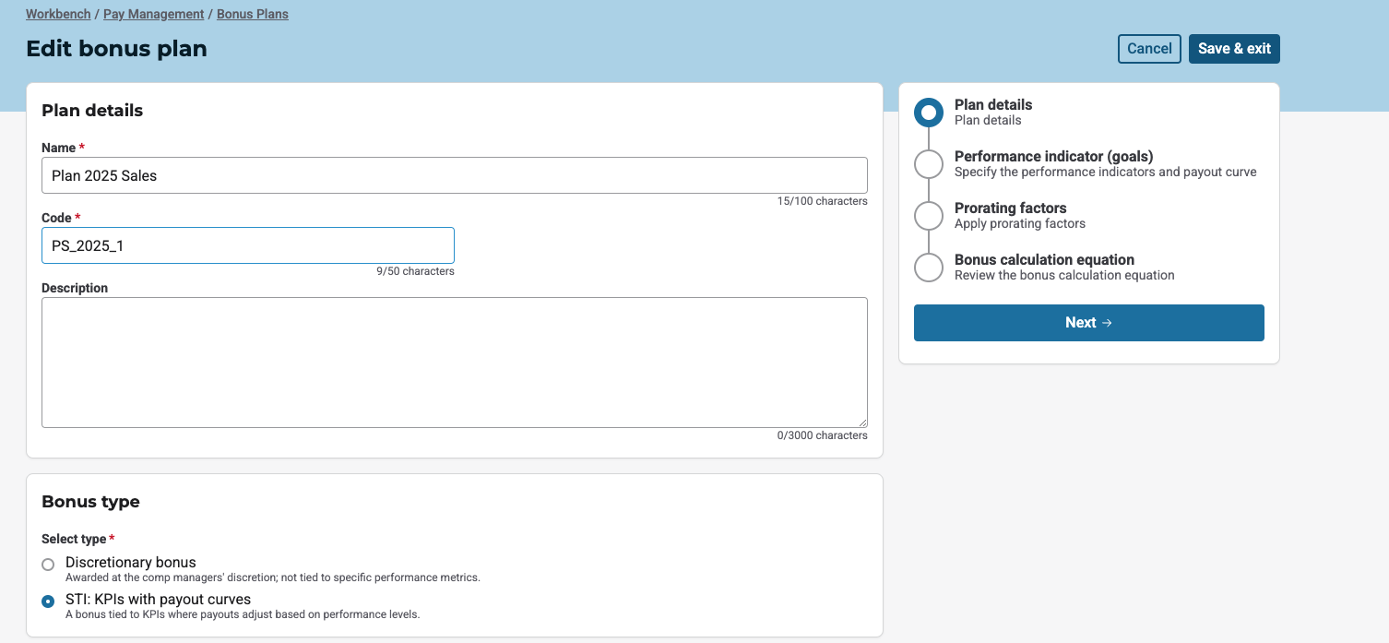The width and height of the screenshot is (1389, 643).
Task: Jump to the Prorating factors step
Action: point(1010,208)
